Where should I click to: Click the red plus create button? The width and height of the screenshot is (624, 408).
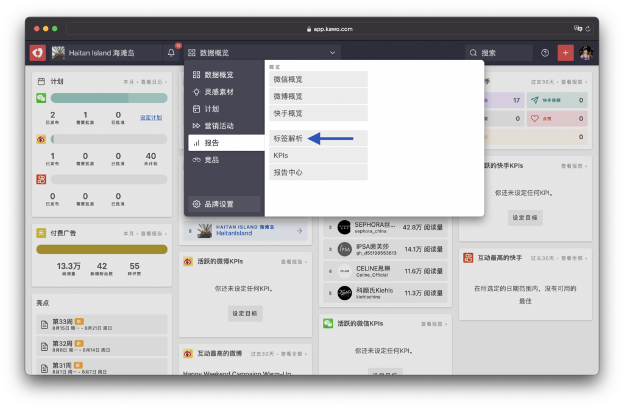[x=565, y=53]
